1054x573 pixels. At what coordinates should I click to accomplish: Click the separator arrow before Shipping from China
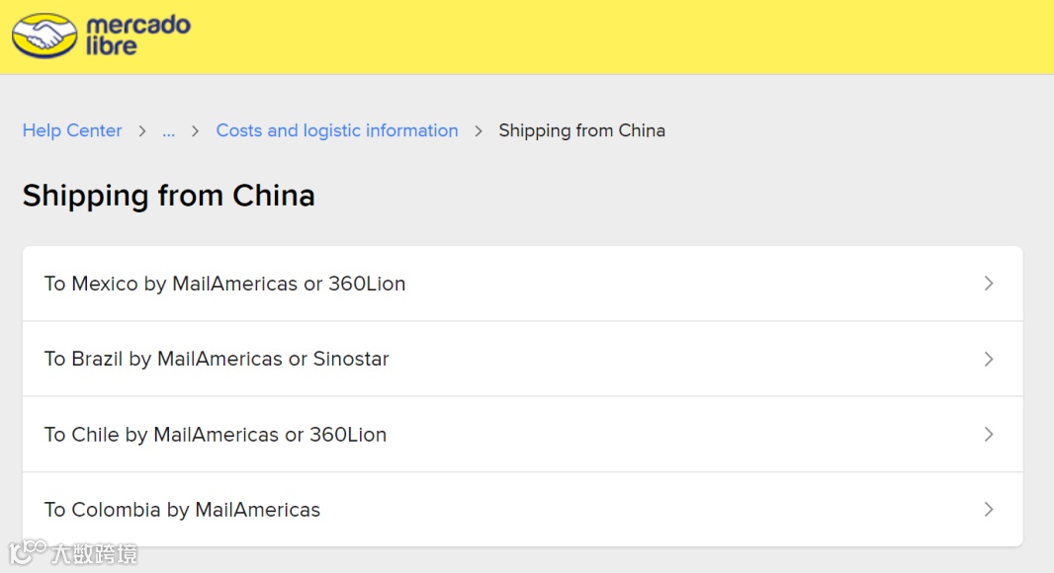pos(479,130)
